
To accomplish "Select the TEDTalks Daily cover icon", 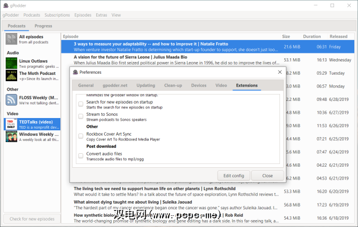I will pyautogui.click(x=11, y=124).
